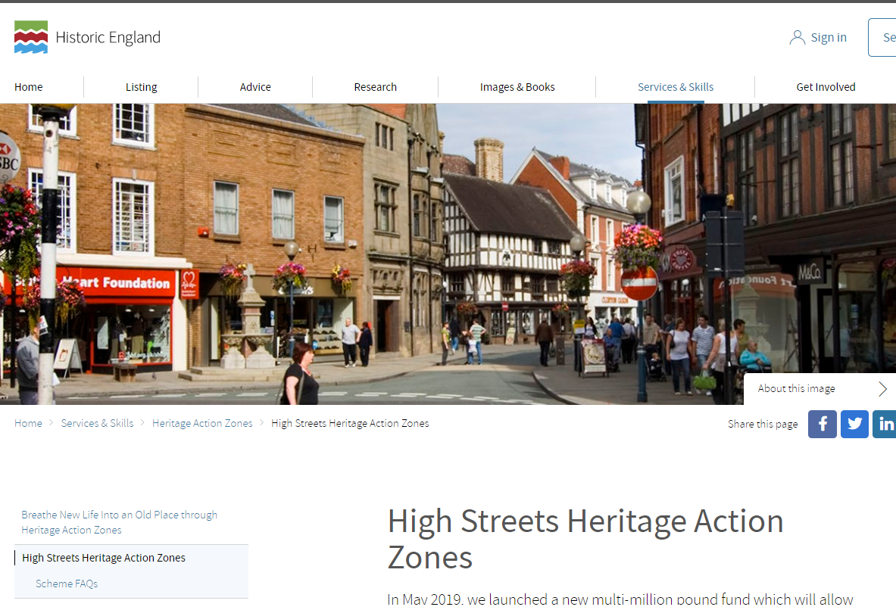
Task: Go to Home breadcrumb link
Action: coord(28,423)
